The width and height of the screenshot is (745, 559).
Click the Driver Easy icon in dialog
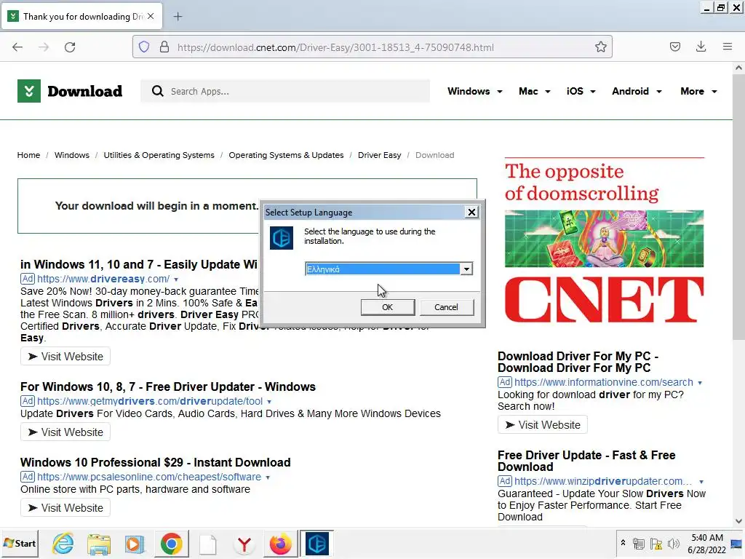(282, 238)
